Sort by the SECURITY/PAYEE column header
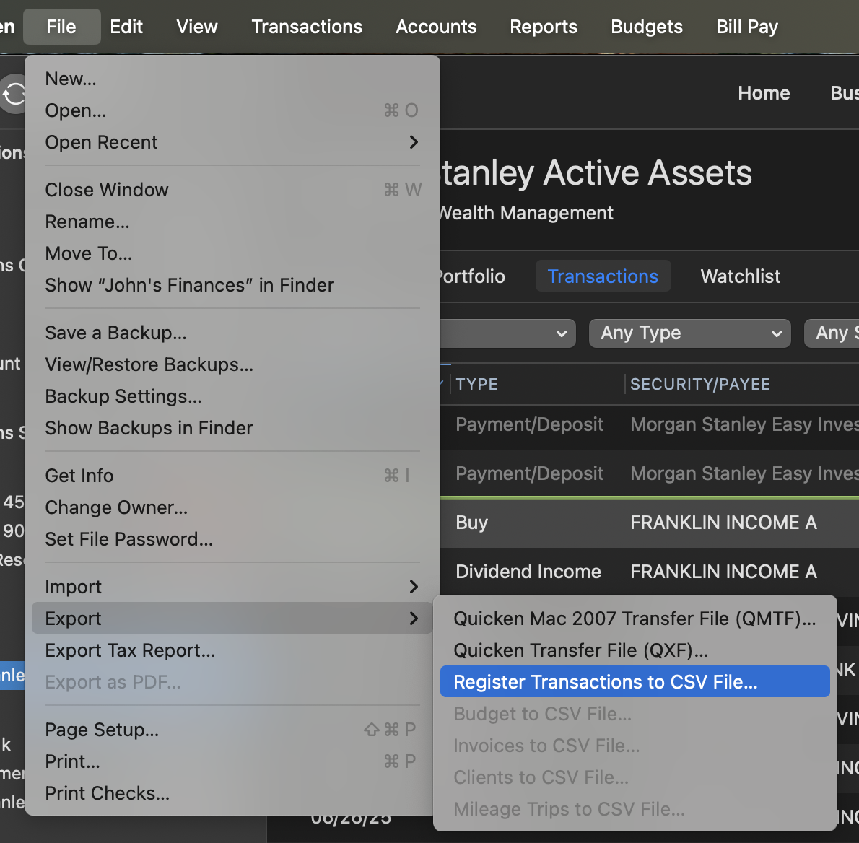Image resolution: width=859 pixels, height=843 pixels. (x=700, y=385)
